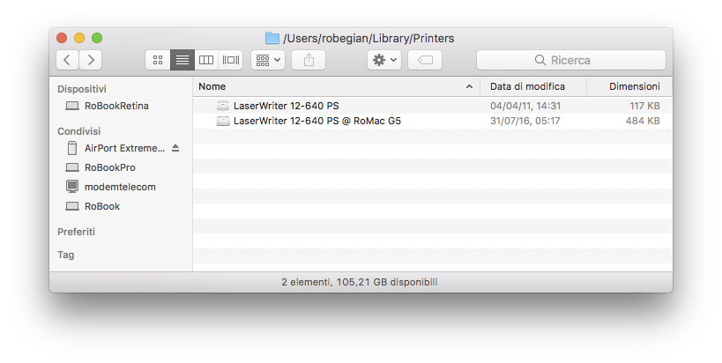The image size is (722, 363).
Task: Click the Share toolbar button
Action: click(309, 60)
